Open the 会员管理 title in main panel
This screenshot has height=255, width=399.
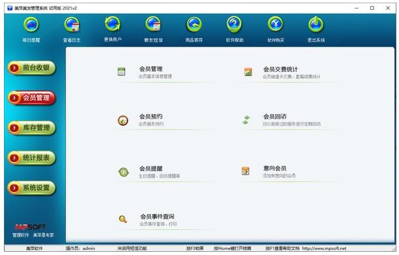pyautogui.click(x=150, y=69)
